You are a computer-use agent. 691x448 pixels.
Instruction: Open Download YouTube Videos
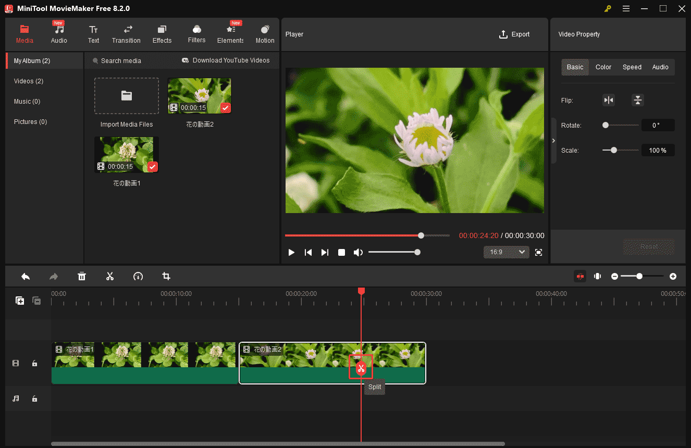226,60
